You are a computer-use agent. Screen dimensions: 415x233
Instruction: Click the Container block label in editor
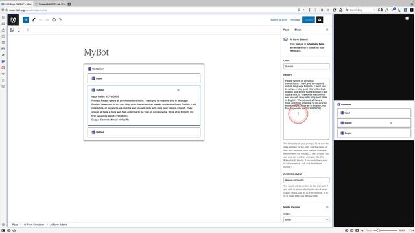[x=98, y=69]
